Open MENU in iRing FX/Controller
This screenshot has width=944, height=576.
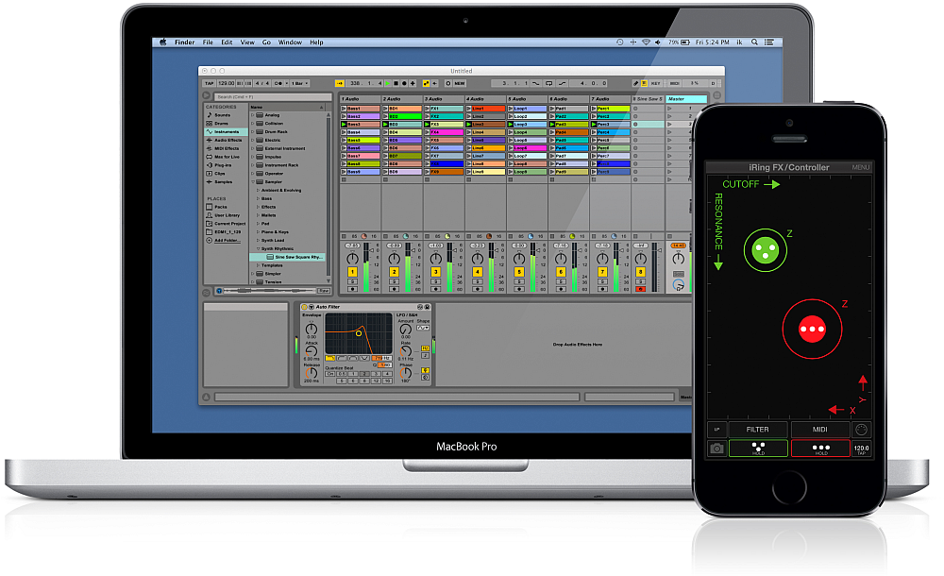[x=861, y=167]
